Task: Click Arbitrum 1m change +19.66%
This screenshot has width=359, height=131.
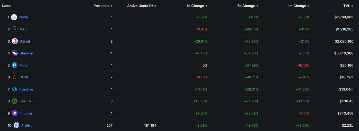Action: pos(303,125)
